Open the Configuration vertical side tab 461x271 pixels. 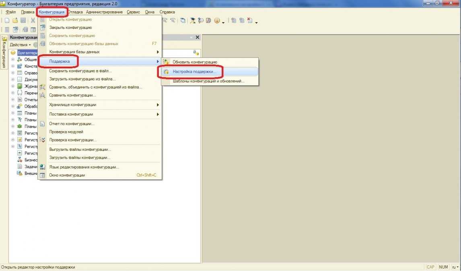pos(4,53)
